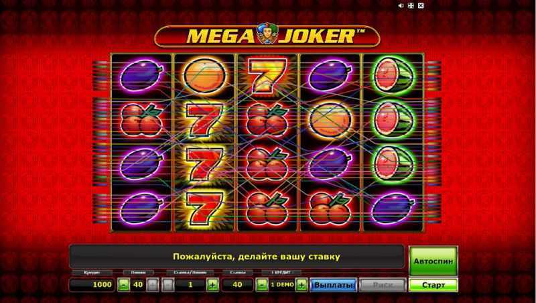Image resolution: width=536 pixels, height=303 pixels.
Task: Click the cherries symbol at bottom of fourth reel
Action: (x=330, y=208)
